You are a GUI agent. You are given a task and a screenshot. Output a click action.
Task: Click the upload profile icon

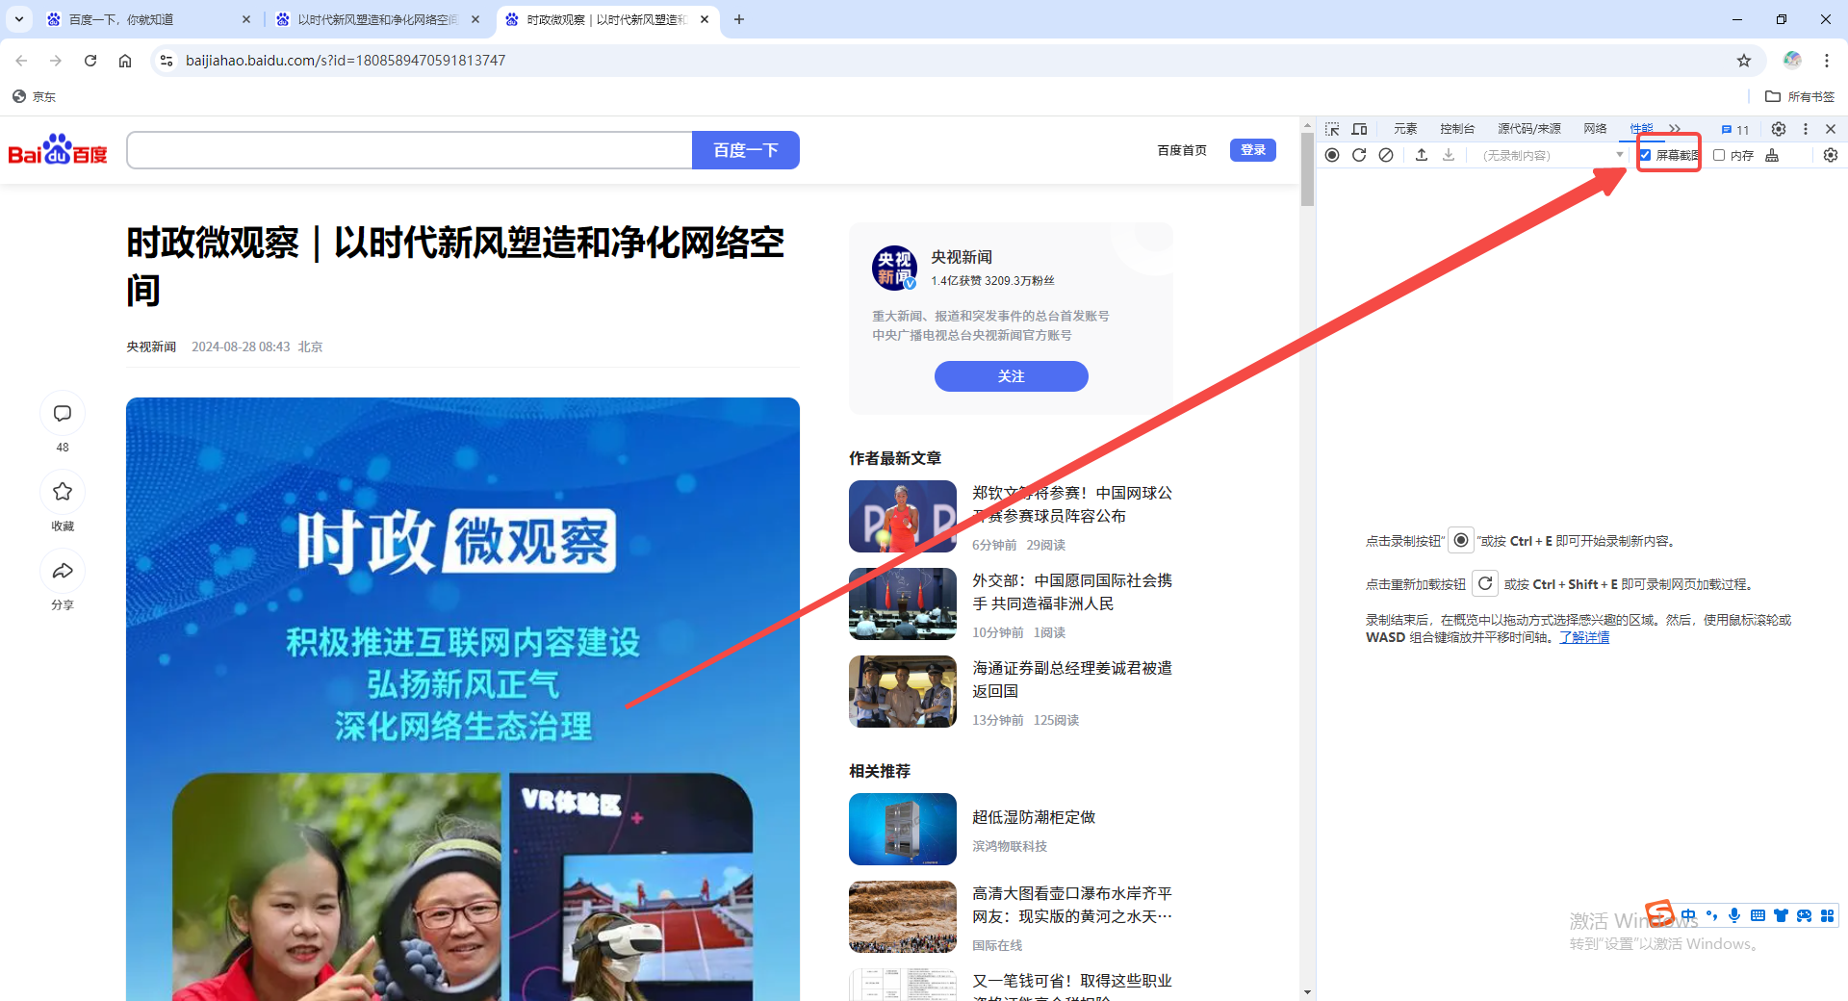[x=1422, y=155]
